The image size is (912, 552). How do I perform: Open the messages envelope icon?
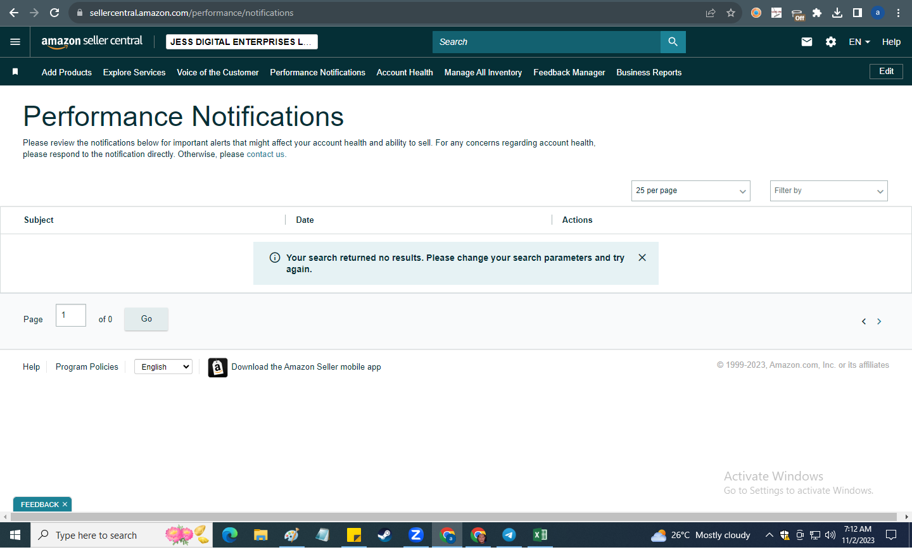pos(807,42)
